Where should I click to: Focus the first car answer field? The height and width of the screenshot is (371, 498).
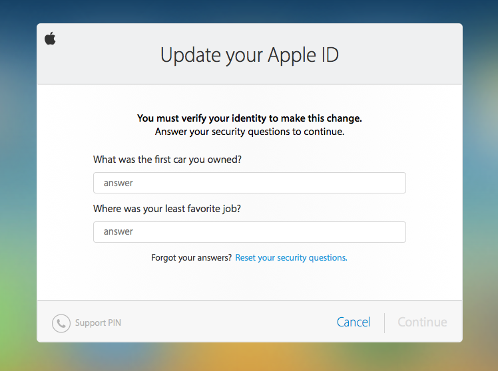(249, 183)
